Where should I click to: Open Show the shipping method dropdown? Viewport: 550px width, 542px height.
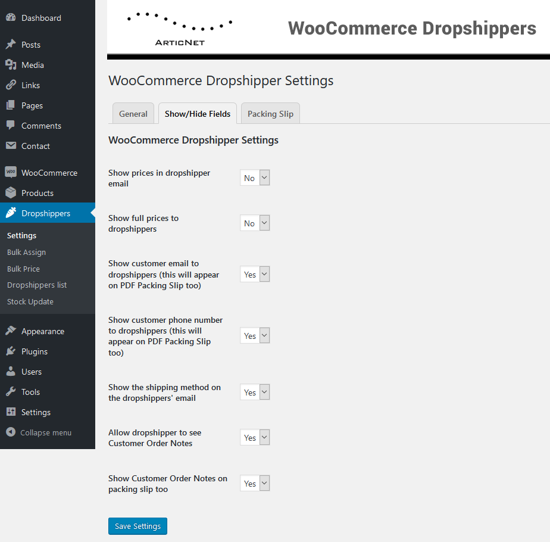click(255, 392)
